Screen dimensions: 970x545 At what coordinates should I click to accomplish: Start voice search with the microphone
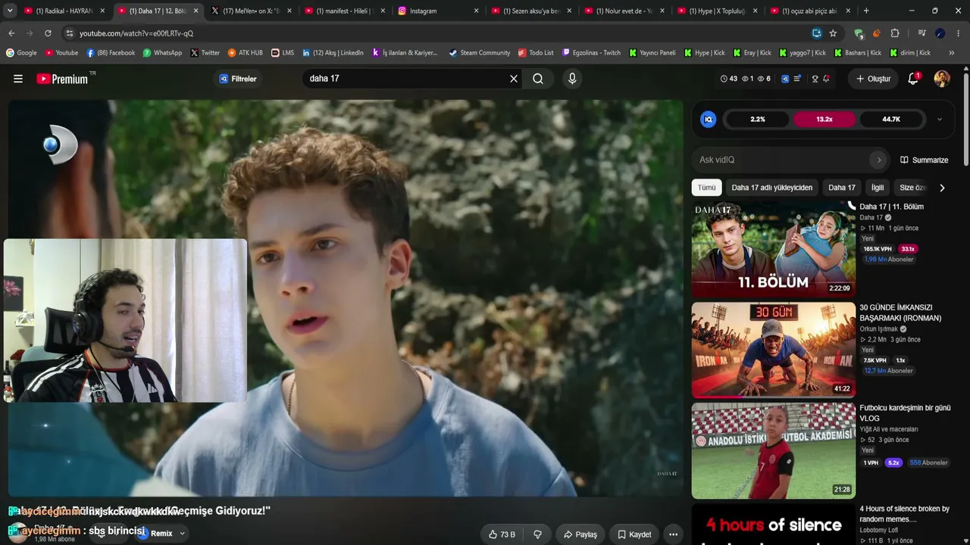[572, 79]
